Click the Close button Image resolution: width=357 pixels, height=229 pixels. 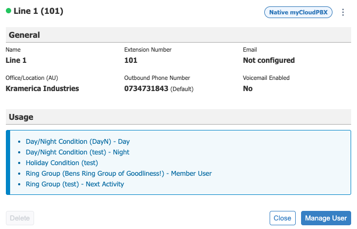pyautogui.click(x=282, y=218)
